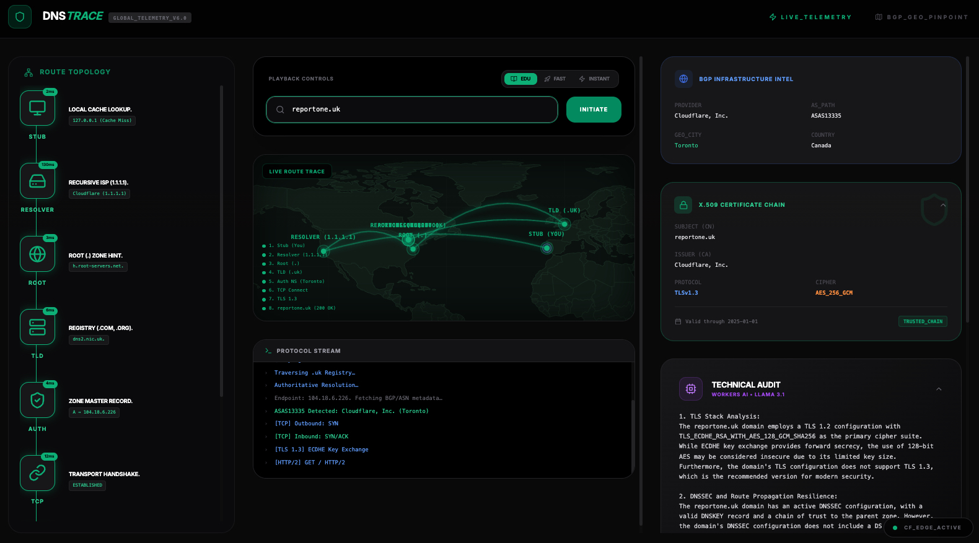Click the TRUSTED_CHAIN badge
This screenshot has width=979, height=543.
[923, 321]
